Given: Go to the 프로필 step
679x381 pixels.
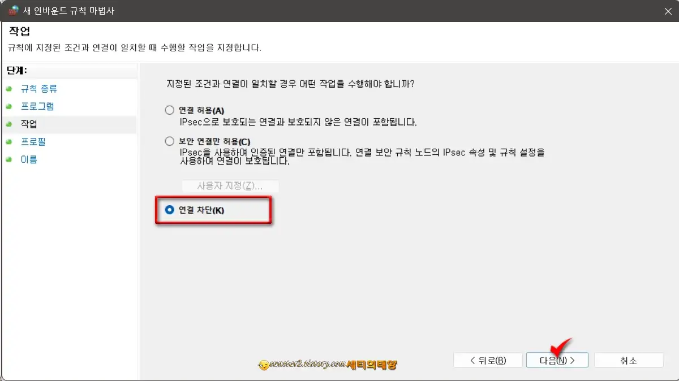Looking at the screenshot, I should 34,141.
